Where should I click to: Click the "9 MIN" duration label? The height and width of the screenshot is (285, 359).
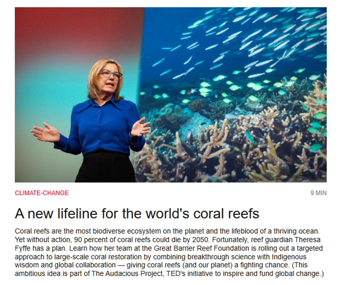tap(318, 193)
